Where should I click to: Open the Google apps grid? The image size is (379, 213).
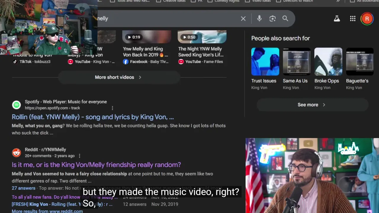tap(352, 19)
